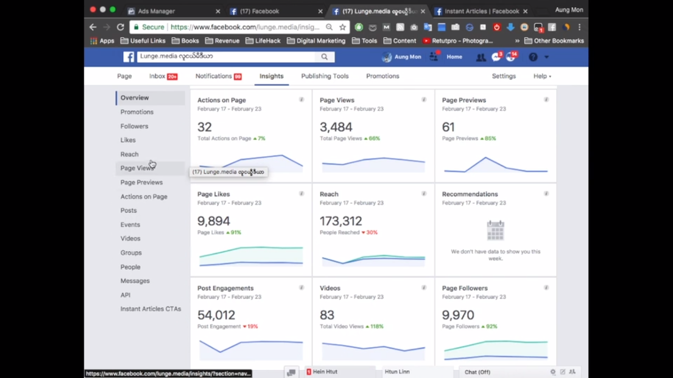Click info icon on Actions on Page card
673x378 pixels.
click(302, 100)
